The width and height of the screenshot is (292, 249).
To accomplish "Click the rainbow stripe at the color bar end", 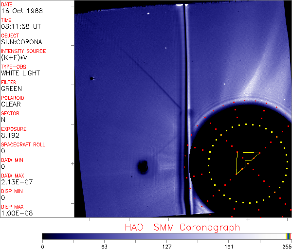I will 289,236.
